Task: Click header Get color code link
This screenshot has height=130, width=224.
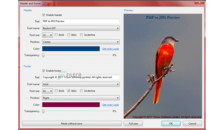Action: click(110, 49)
